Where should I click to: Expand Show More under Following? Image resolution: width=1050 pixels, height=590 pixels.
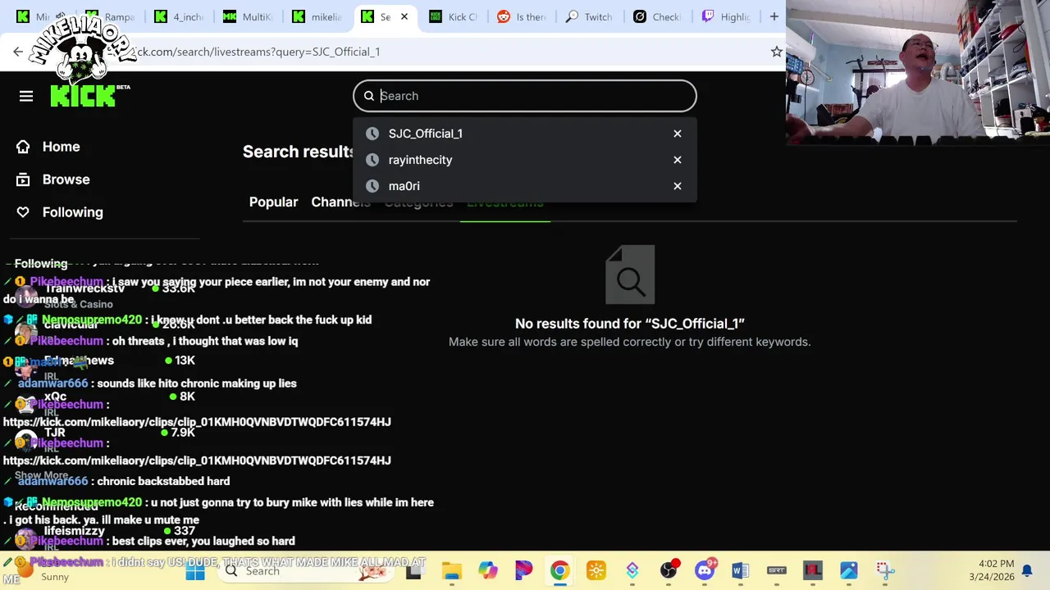click(x=41, y=475)
